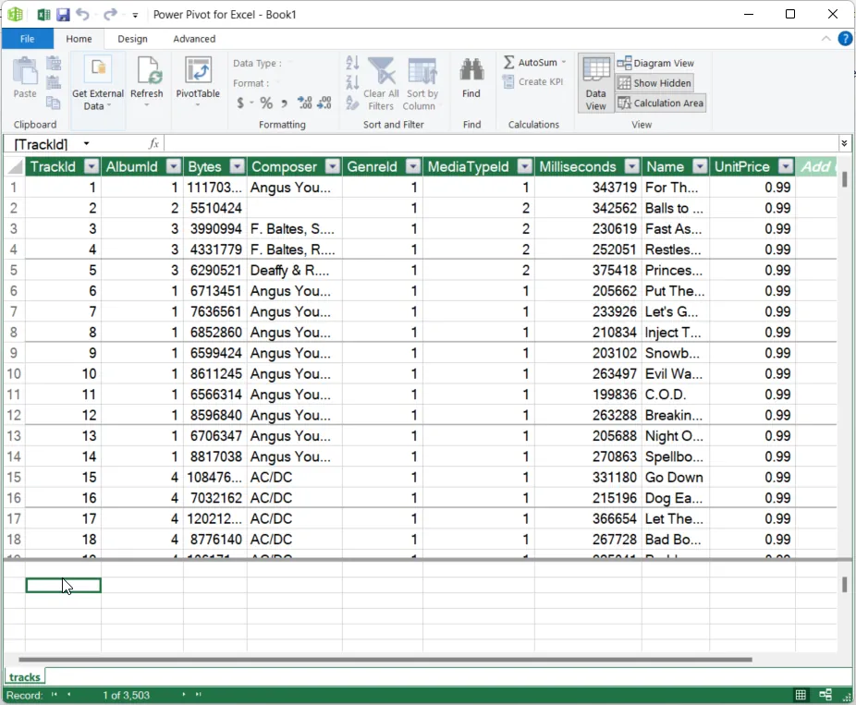Sort Z to A descending
This screenshot has width=856, height=705.
352,82
